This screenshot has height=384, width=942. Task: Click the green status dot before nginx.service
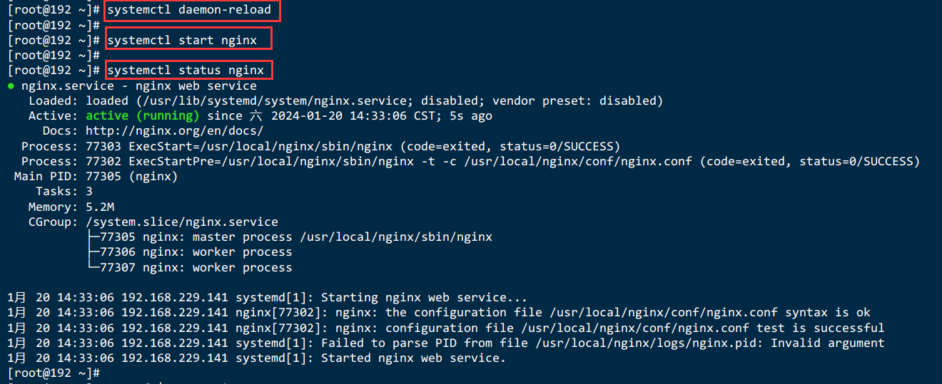click(11, 85)
